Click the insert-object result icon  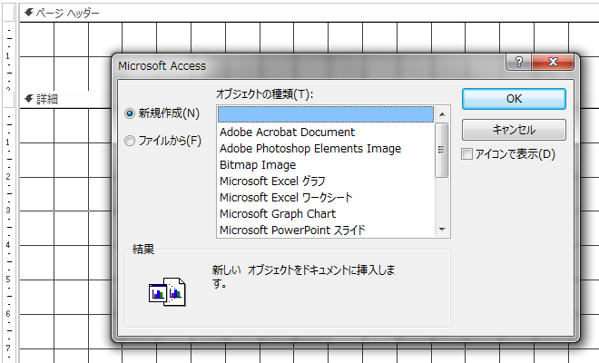167,292
